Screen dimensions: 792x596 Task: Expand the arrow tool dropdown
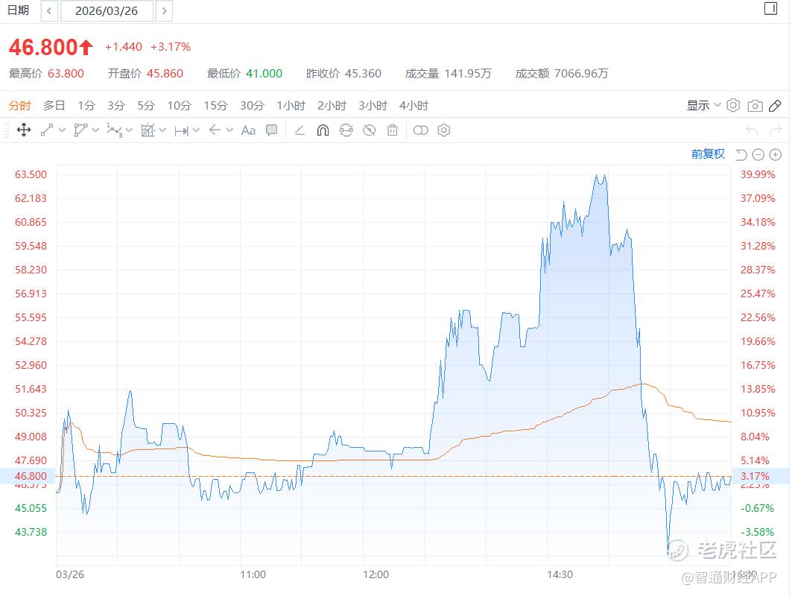pyautogui.click(x=229, y=130)
